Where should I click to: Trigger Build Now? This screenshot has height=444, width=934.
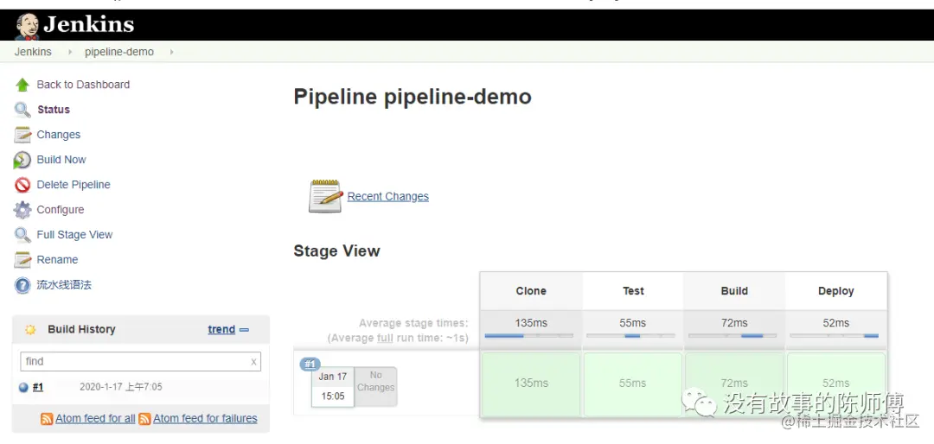[61, 160]
